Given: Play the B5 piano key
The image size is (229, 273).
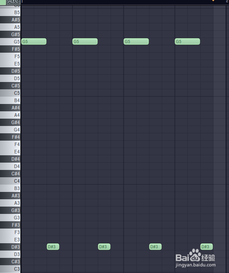Looking at the screenshot, I should (10, 12).
